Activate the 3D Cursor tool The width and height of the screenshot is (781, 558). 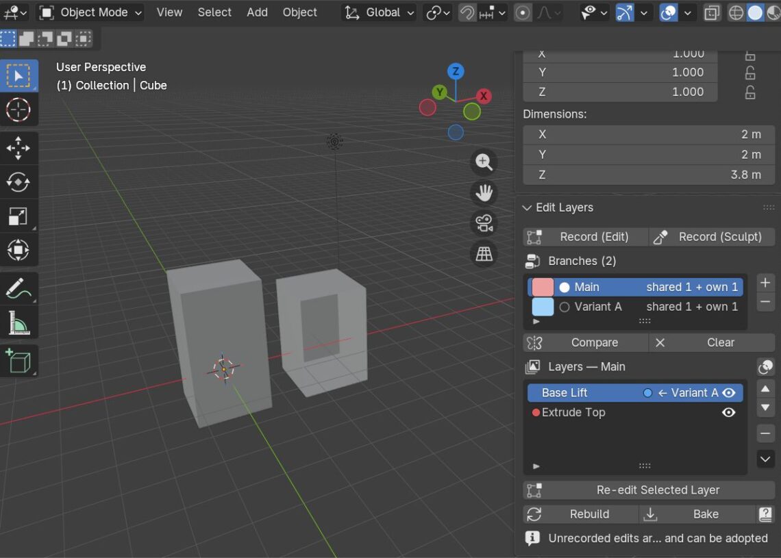tap(18, 110)
